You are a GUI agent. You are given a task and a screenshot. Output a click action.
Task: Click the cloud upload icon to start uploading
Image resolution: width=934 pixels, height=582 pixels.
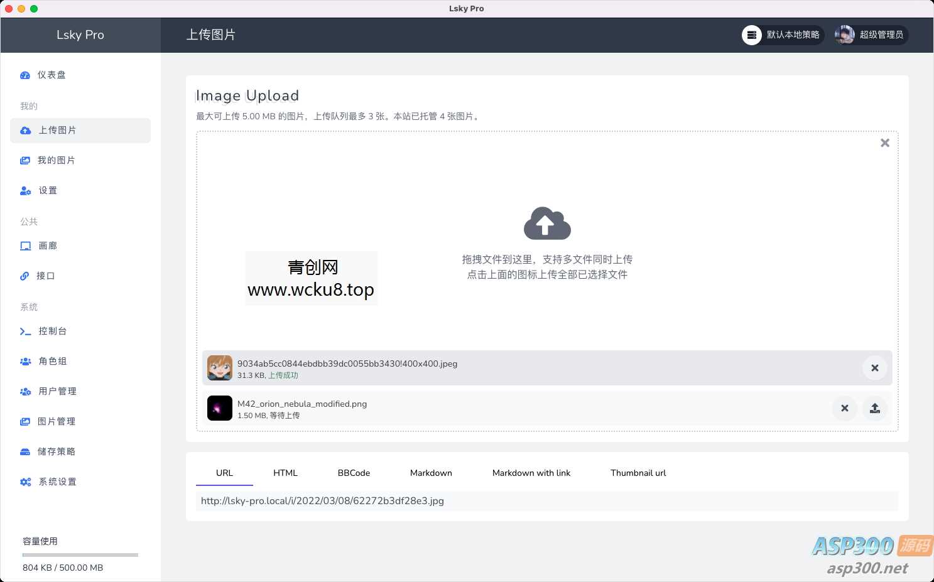tap(546, 224)
